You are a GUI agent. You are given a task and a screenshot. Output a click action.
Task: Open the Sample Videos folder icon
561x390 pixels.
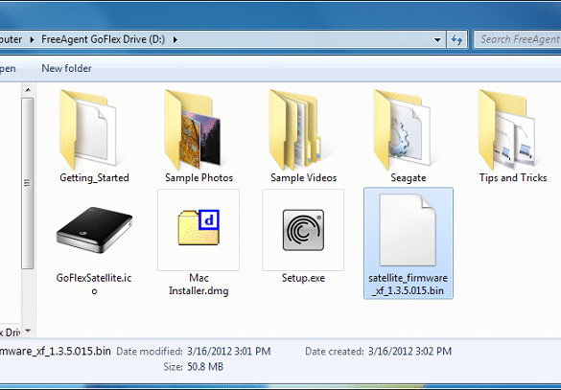pos(295,129)
